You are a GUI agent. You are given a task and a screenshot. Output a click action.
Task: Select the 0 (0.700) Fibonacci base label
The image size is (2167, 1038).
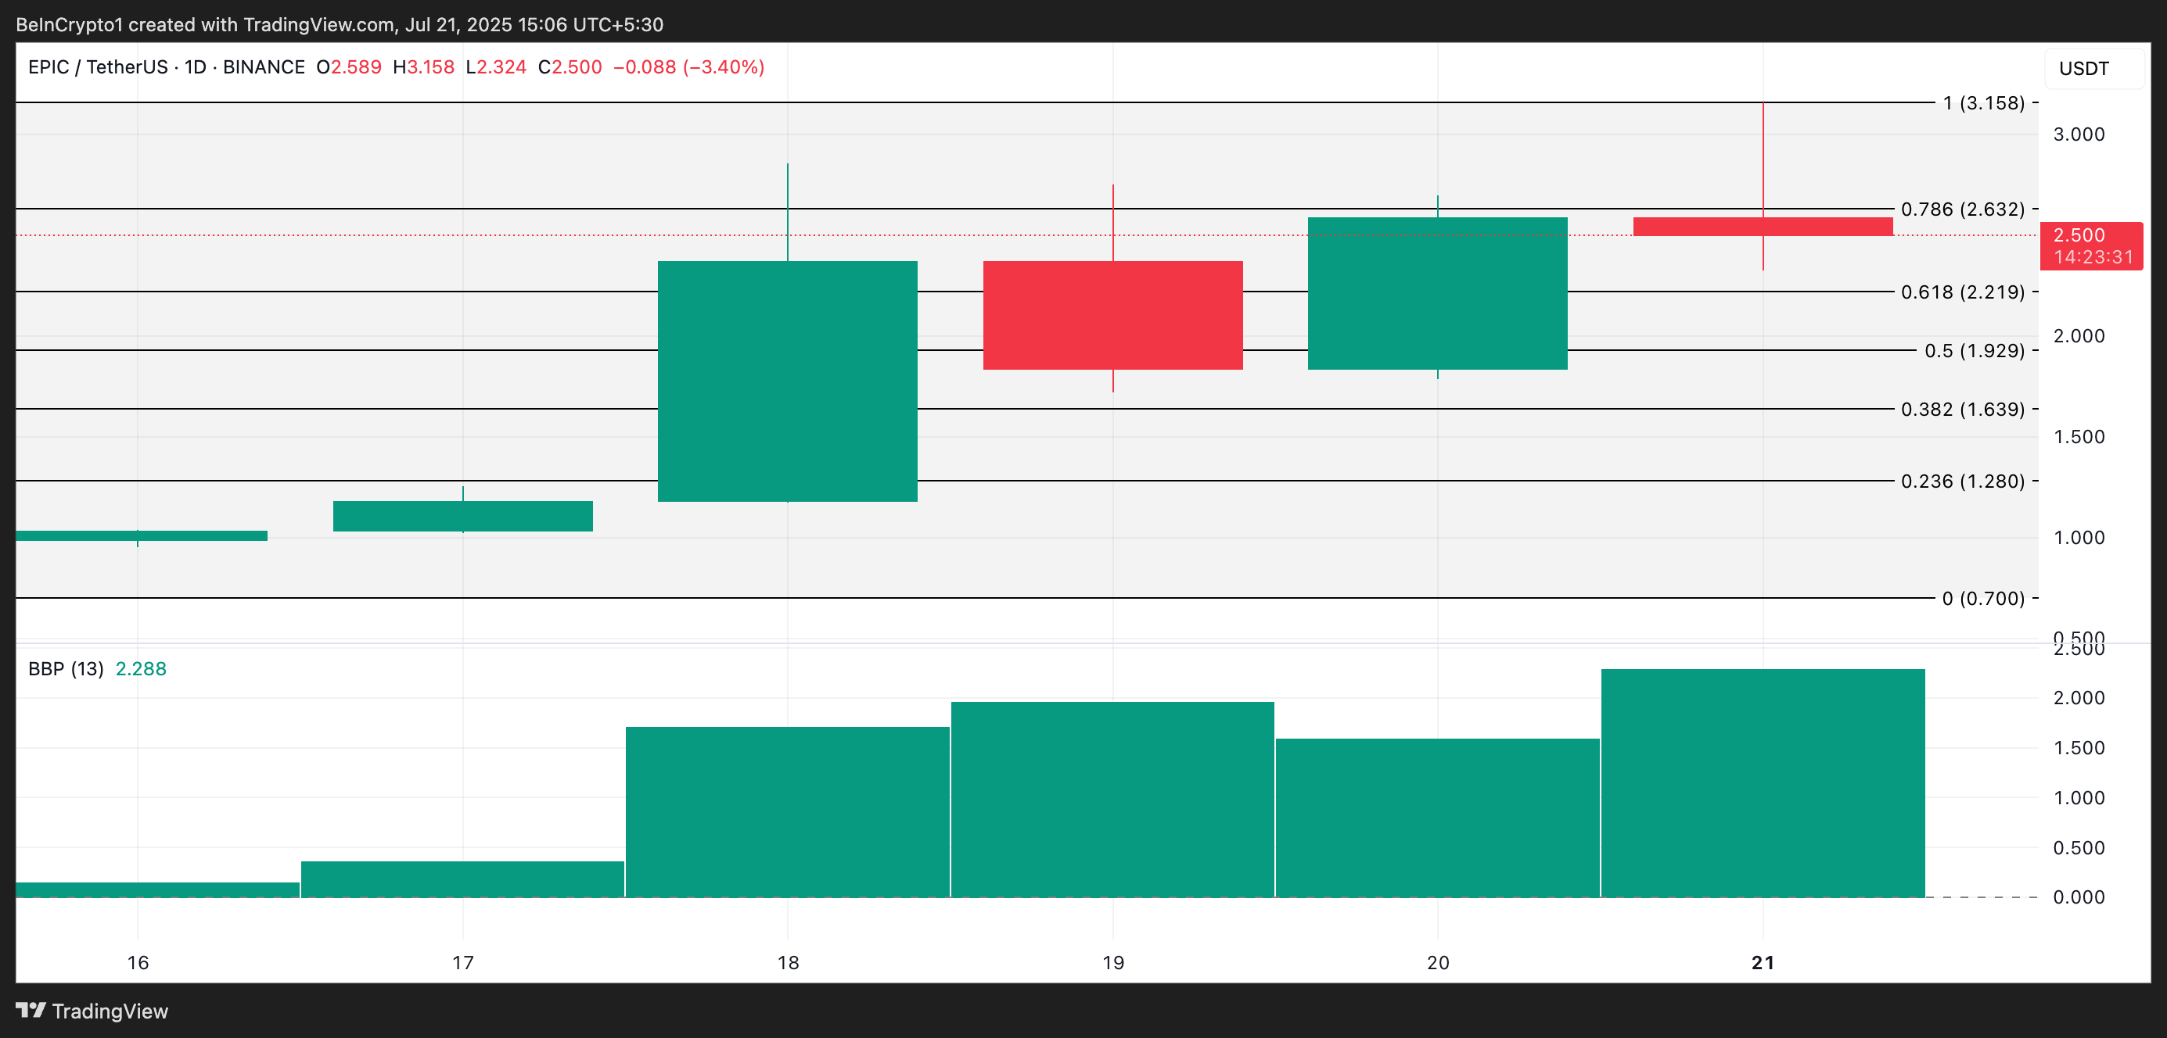tap(1983, 599)
